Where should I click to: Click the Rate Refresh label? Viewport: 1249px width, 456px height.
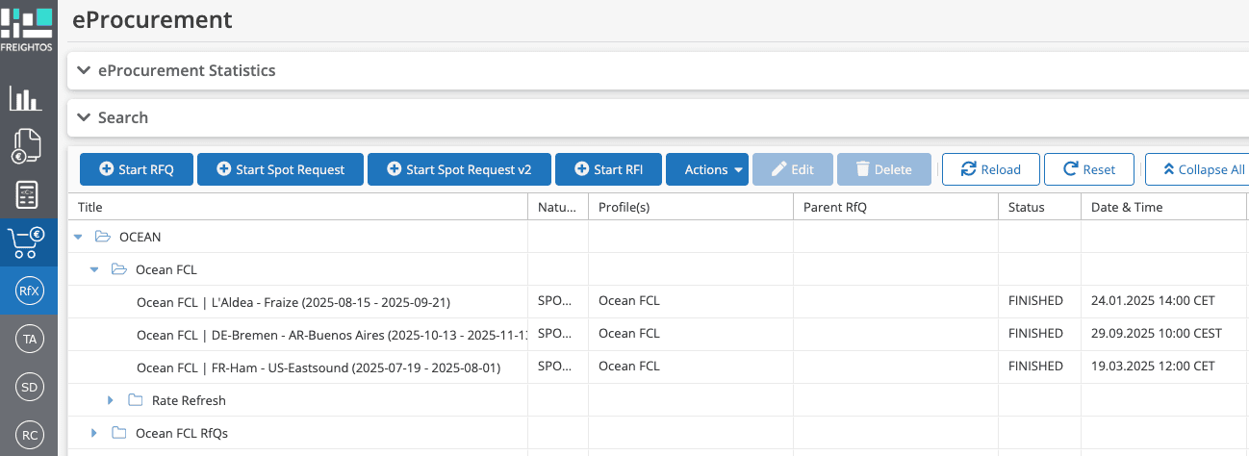pos(189,400)
